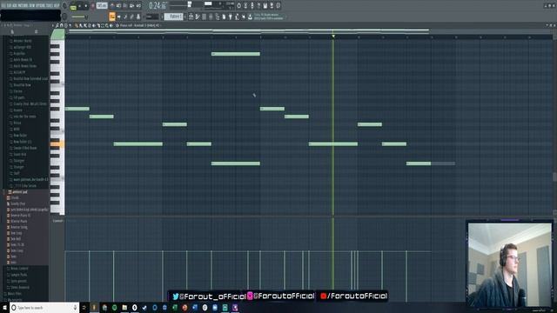Select the Draw pencil tool in piano roll
This screenshot has height=313, width=557.
point(77,25)
